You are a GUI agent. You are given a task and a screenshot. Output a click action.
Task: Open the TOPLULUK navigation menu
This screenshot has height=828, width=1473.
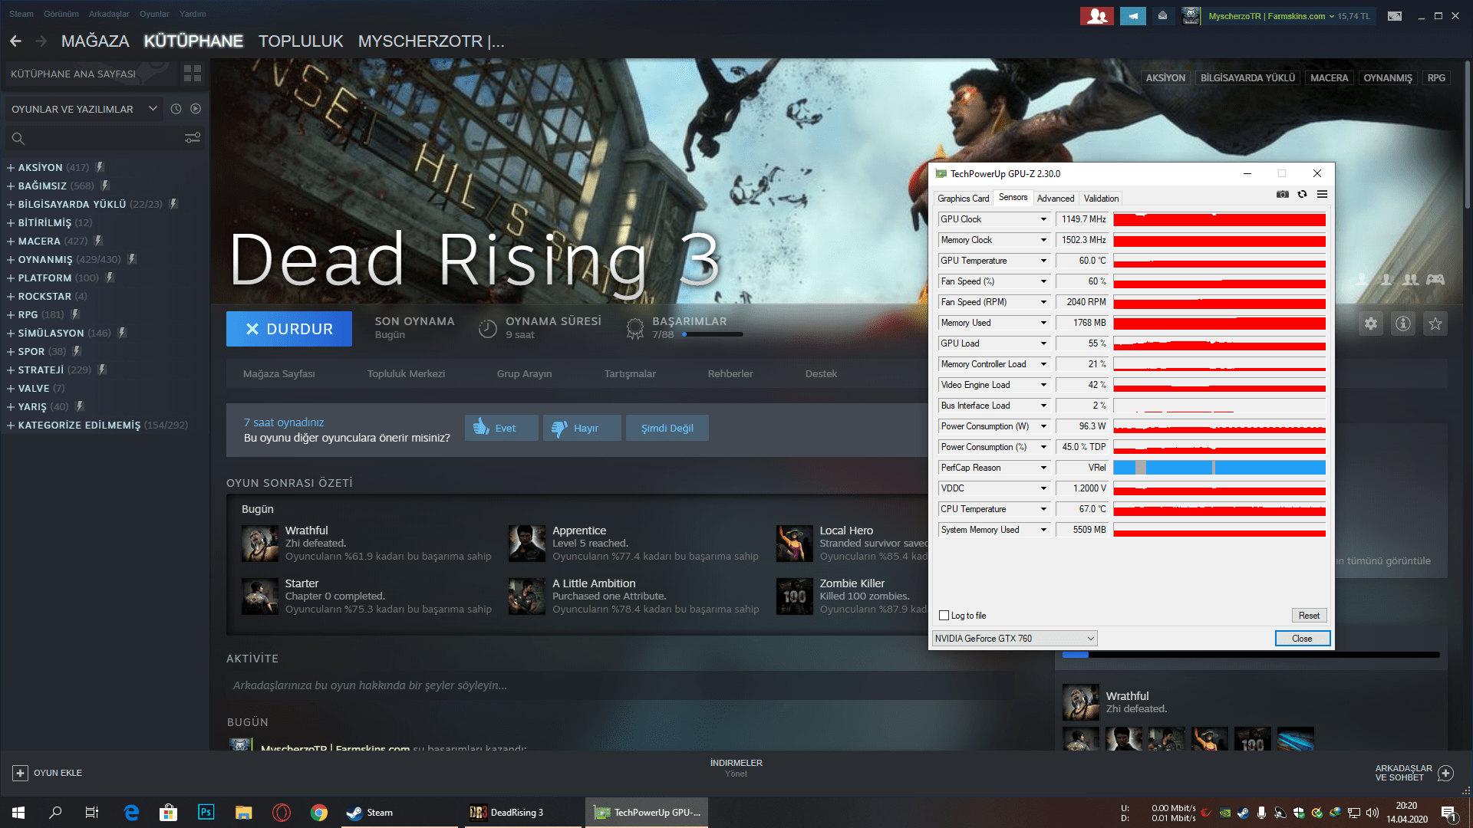[301, 41]
